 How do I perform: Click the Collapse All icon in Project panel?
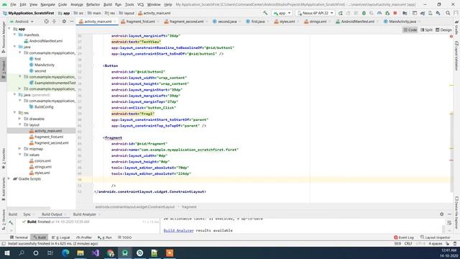(54, 22)
